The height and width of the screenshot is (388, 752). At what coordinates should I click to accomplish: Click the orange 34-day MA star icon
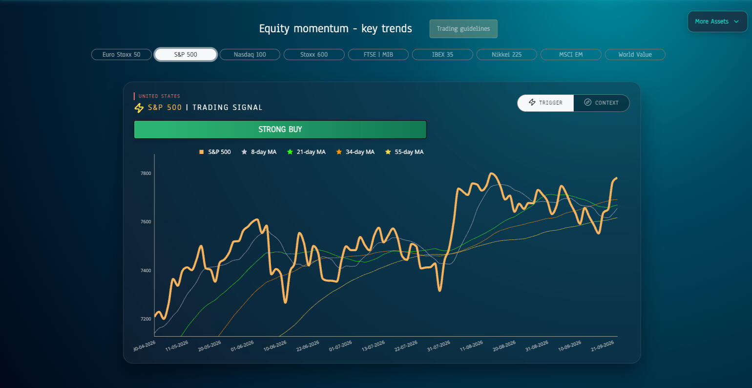pyautogui.click(x=339, y=152)
